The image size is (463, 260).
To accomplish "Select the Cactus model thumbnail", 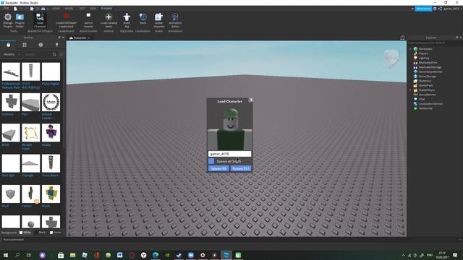I will (30, 194).
